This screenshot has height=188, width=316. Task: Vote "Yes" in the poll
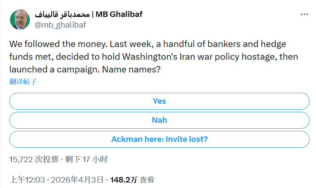click(159, 101)
